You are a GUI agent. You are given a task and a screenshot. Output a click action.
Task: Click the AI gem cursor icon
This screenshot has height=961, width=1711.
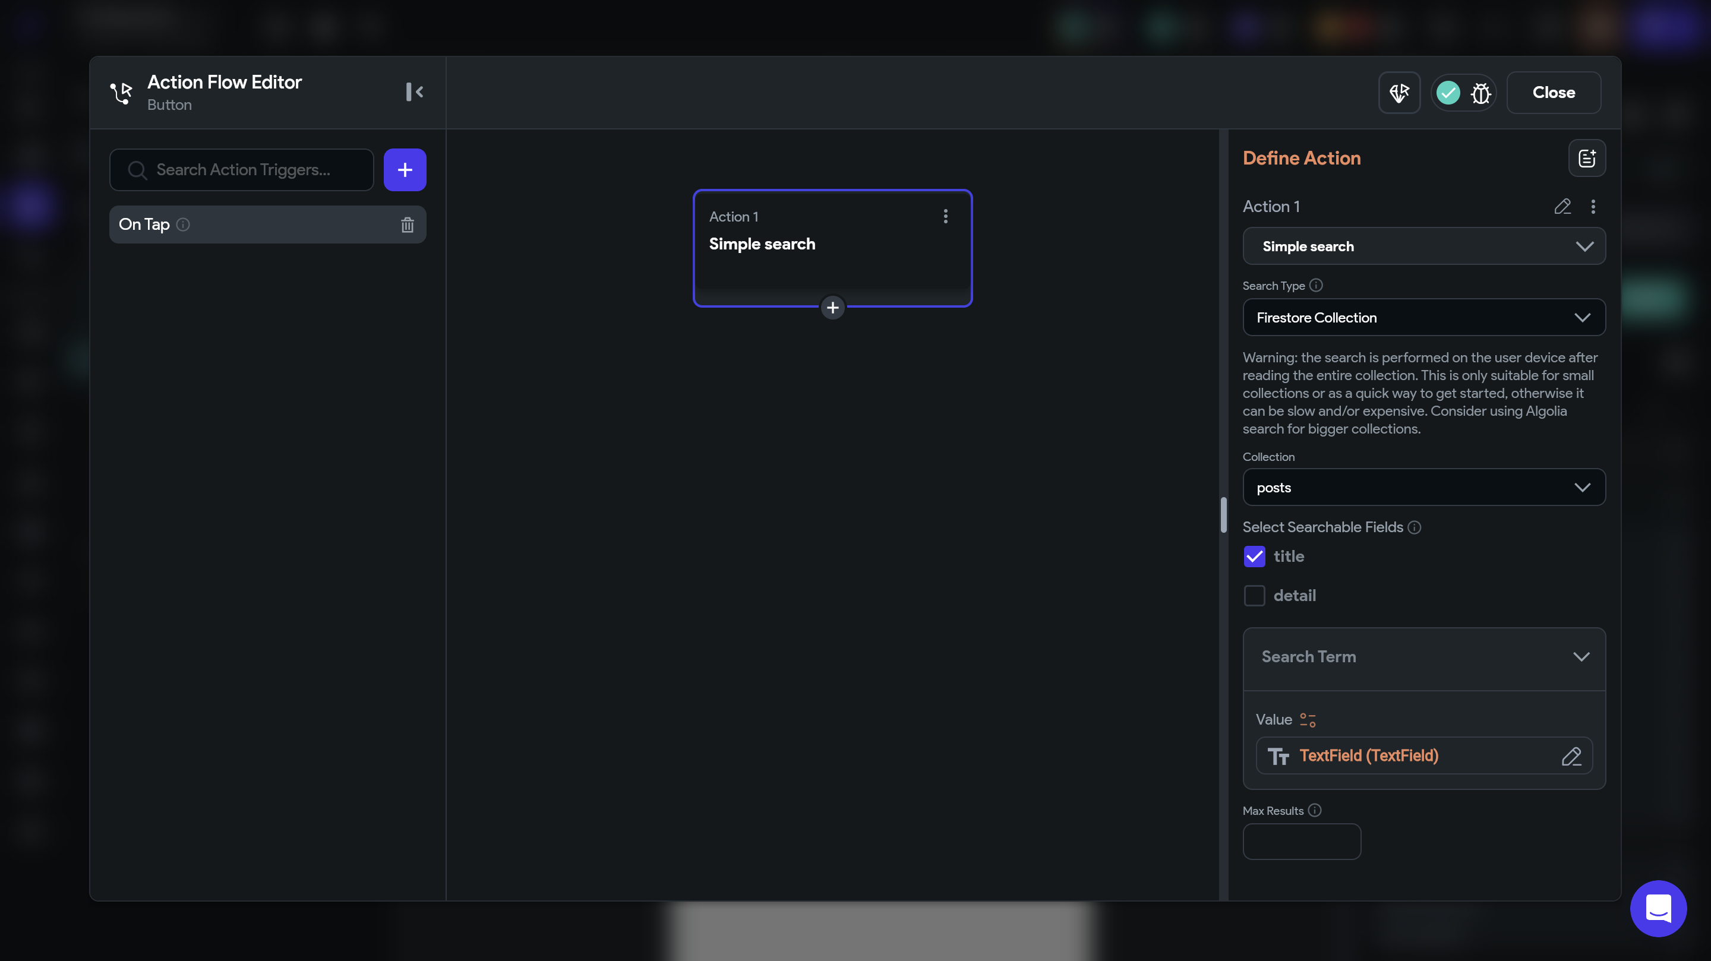pos(1399,93)
